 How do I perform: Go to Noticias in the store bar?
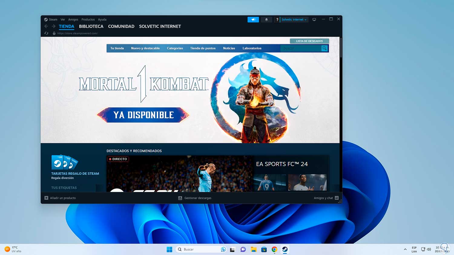229,48
